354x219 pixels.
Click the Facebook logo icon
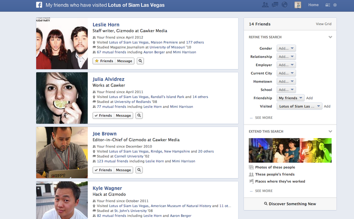[39, 5]
